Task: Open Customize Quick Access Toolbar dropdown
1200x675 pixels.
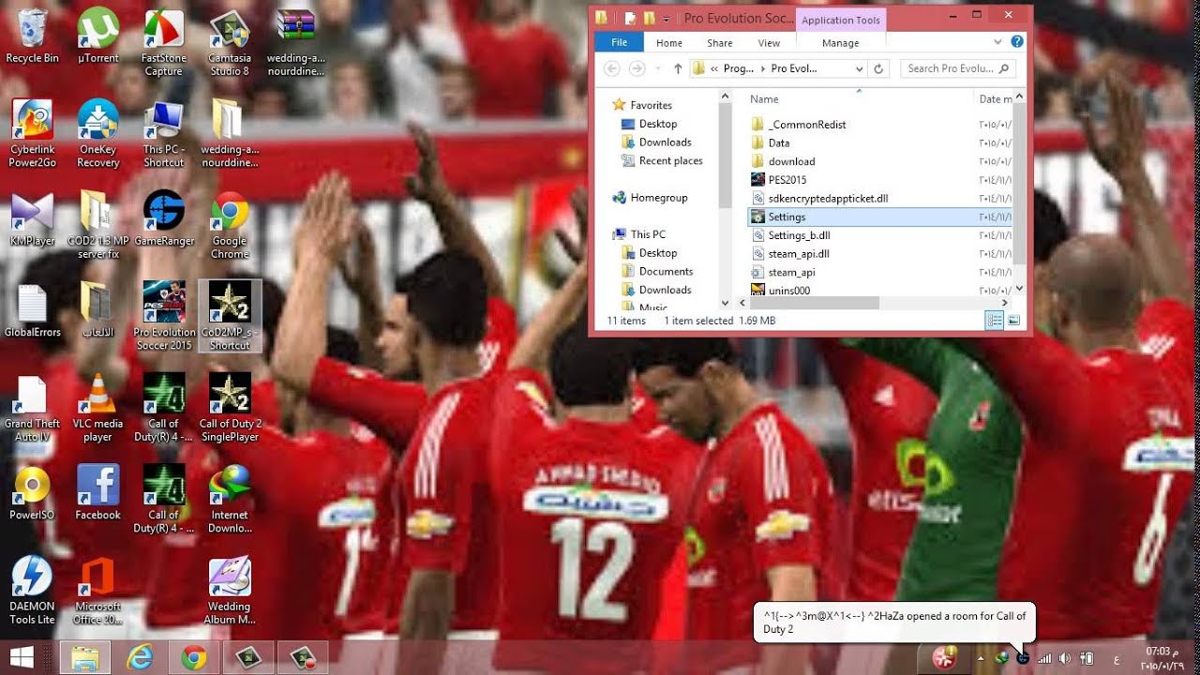Action: click(667, 18)
